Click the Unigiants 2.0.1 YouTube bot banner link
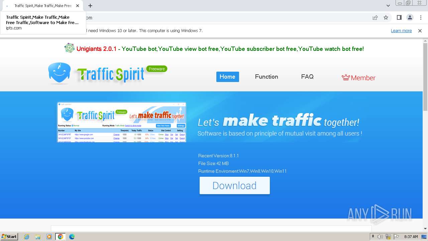Image resolution: width=428 pixels, height=241 pixels. pyautogui.click(x=220, y=49)
